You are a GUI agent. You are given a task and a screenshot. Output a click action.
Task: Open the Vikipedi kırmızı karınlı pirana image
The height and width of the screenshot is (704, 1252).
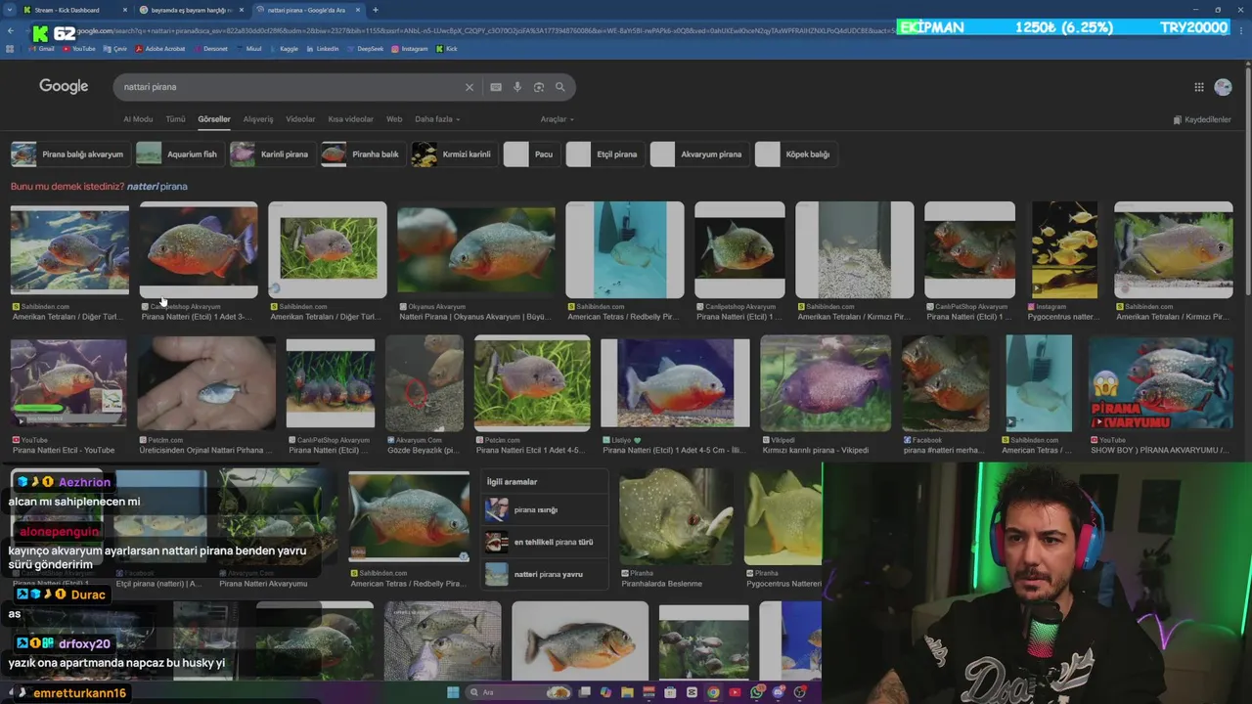[x=825, y=382]
